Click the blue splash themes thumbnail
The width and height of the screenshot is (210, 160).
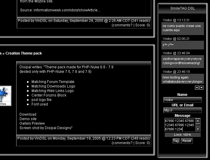pyautogui.click(x=5, y=96)
